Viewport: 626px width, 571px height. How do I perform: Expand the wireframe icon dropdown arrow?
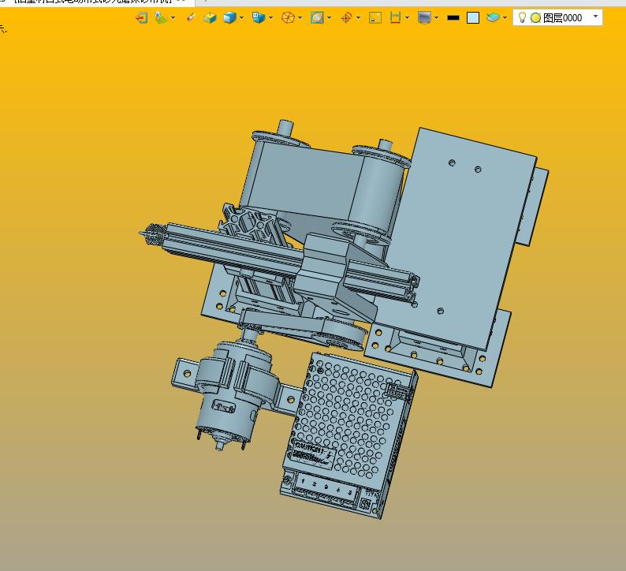click(300, 18)
